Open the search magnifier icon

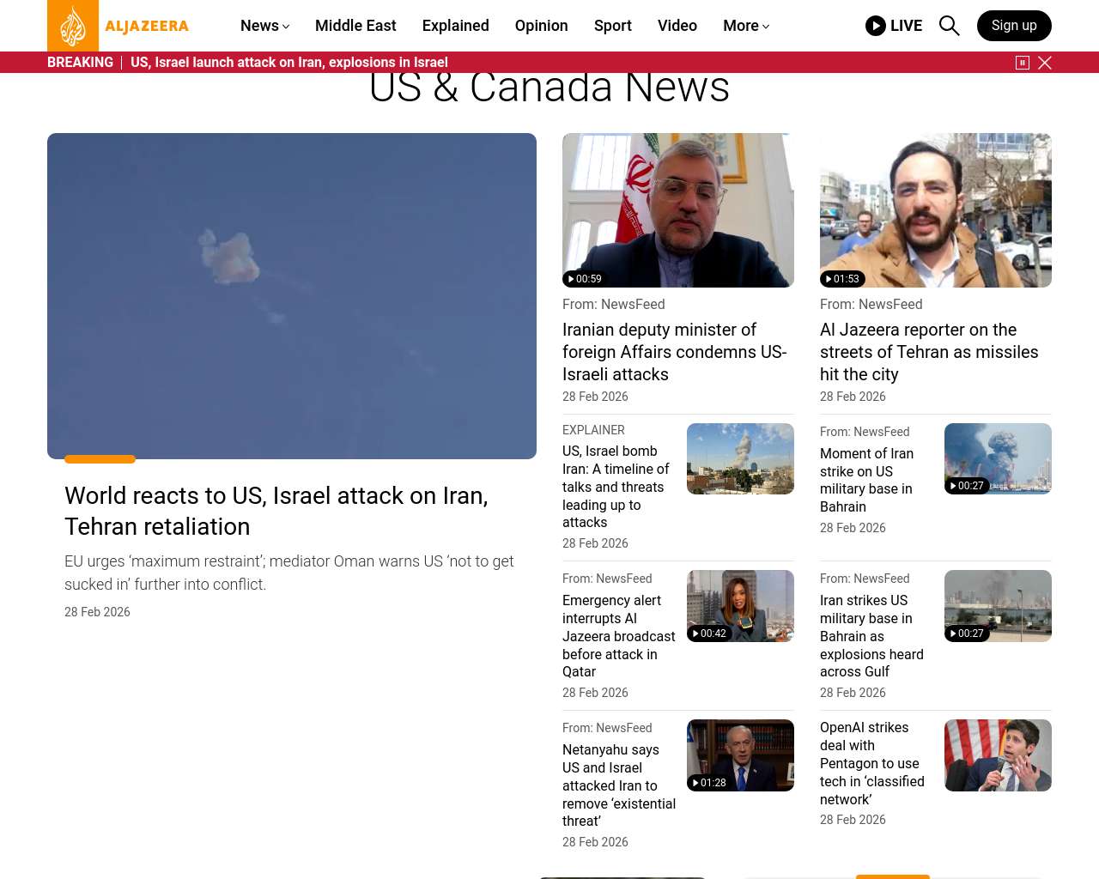[949, 26]
